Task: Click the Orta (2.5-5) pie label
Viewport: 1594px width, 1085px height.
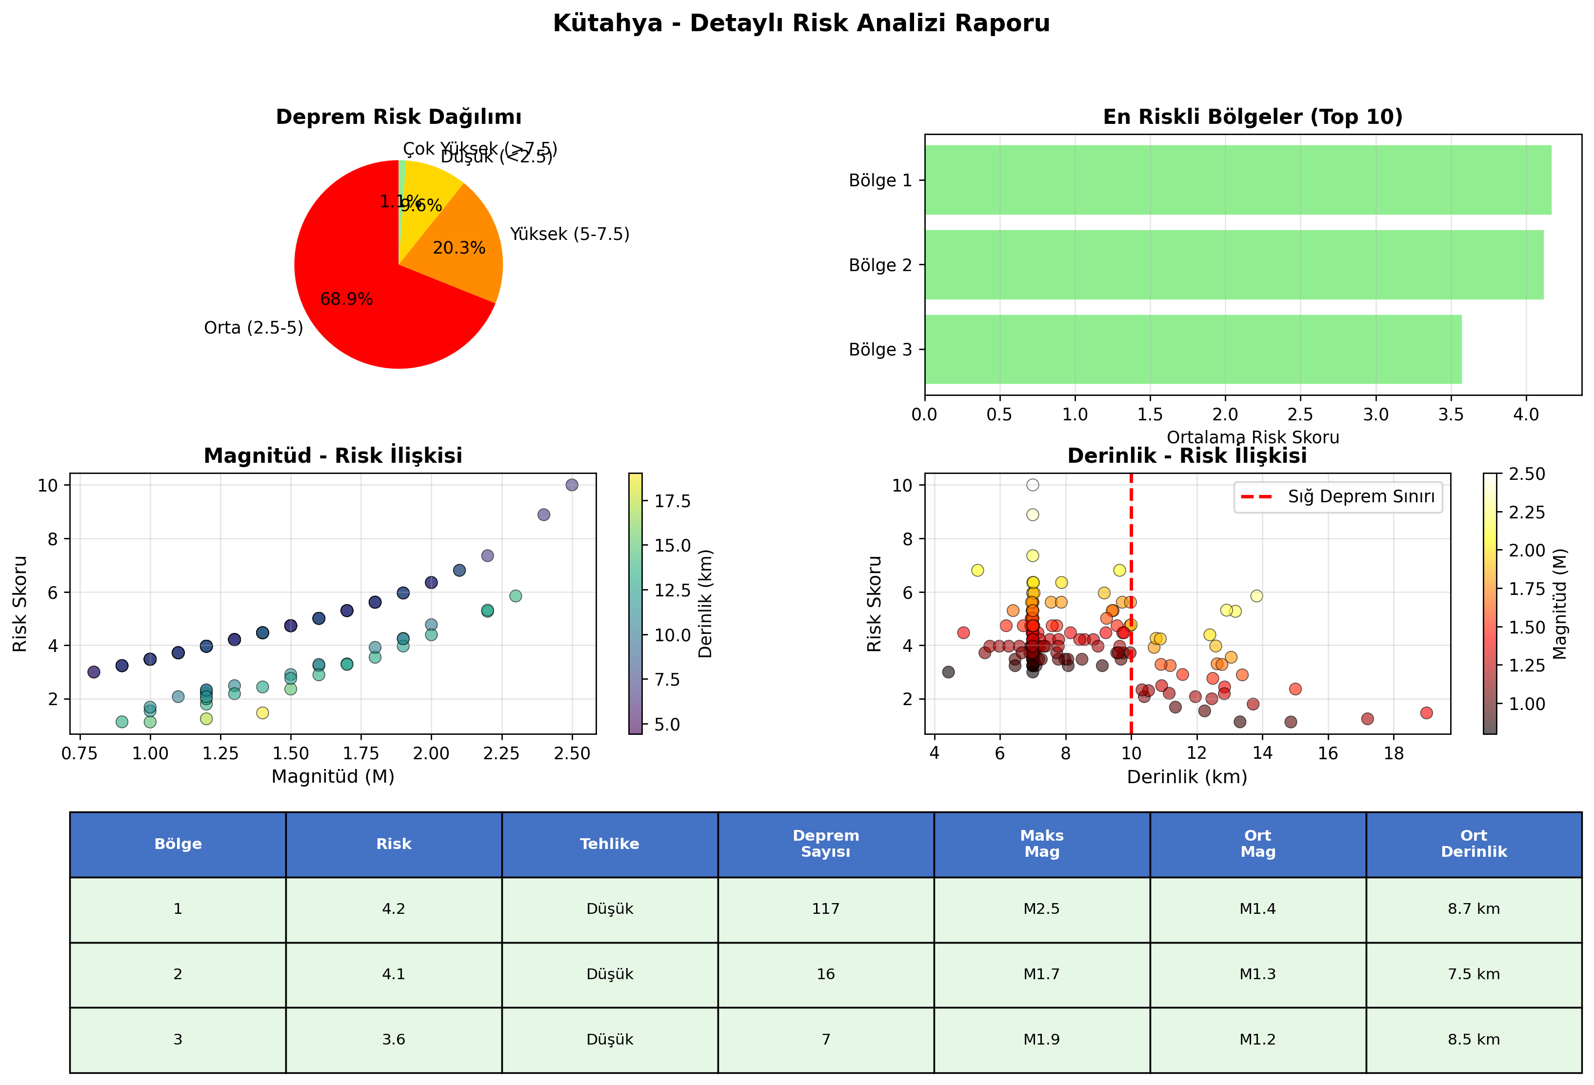Action: point(254,328)
